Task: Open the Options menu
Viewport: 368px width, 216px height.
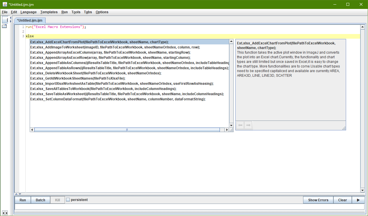Action: [102, 12]
